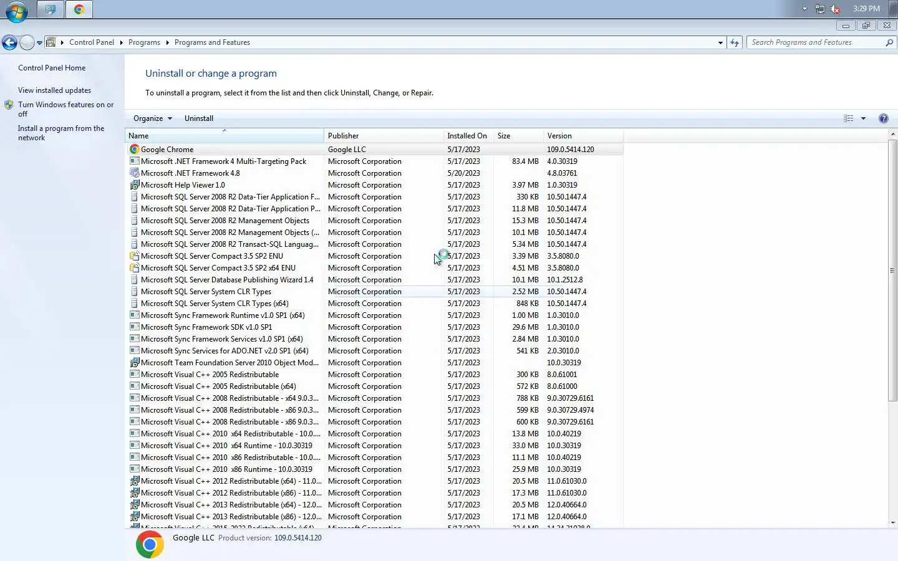Sort by the Installed On column header
The image size is (898, 561).
click(x=468, y=136)
